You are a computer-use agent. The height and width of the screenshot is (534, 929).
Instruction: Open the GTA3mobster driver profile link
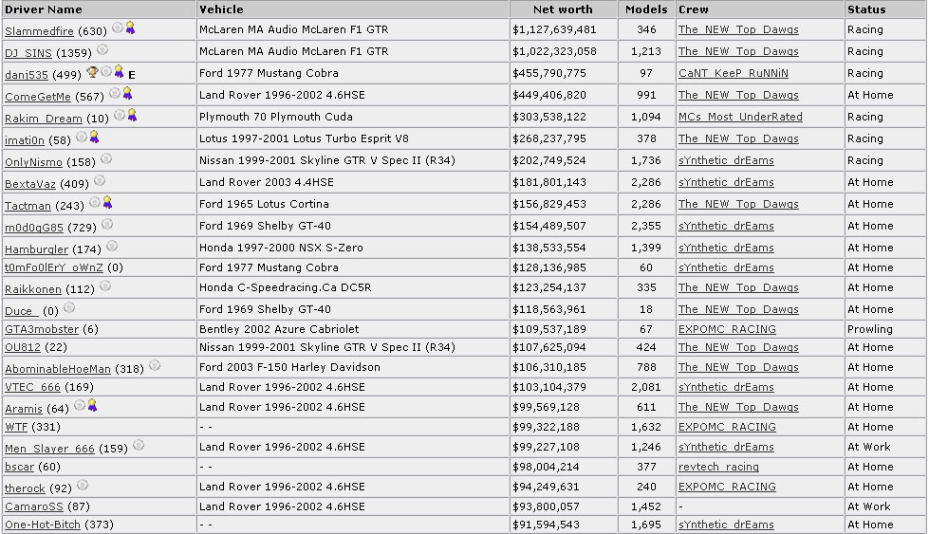(x=42, y=329)
